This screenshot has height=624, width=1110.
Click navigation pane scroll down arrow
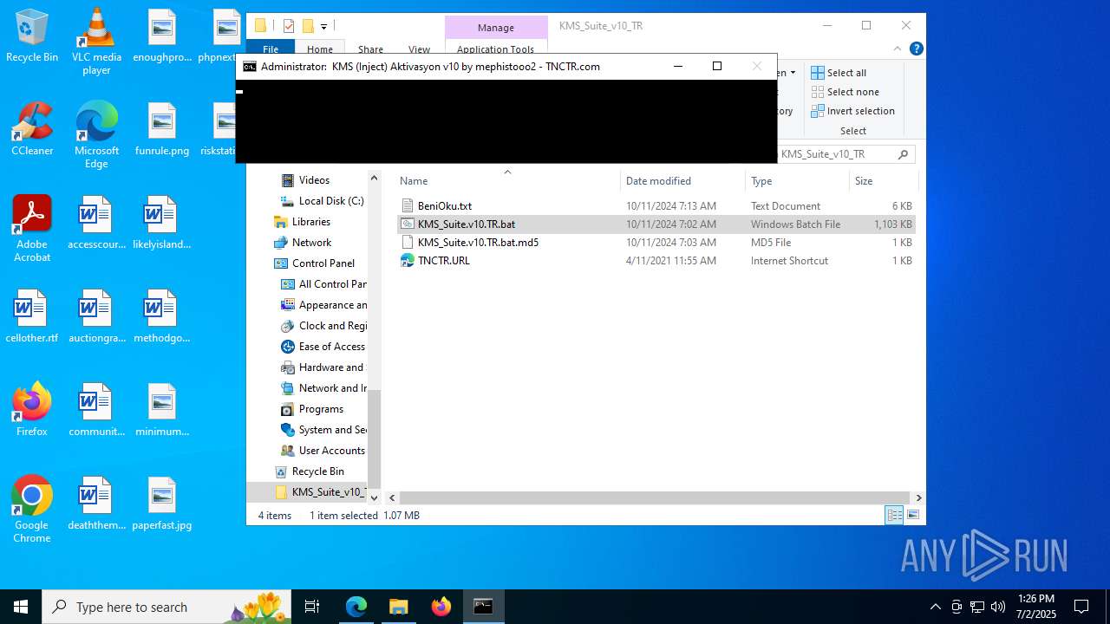[x=375, y=497]
